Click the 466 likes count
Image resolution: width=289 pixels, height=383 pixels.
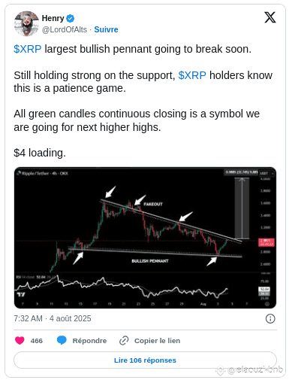[x=37, y=341]
